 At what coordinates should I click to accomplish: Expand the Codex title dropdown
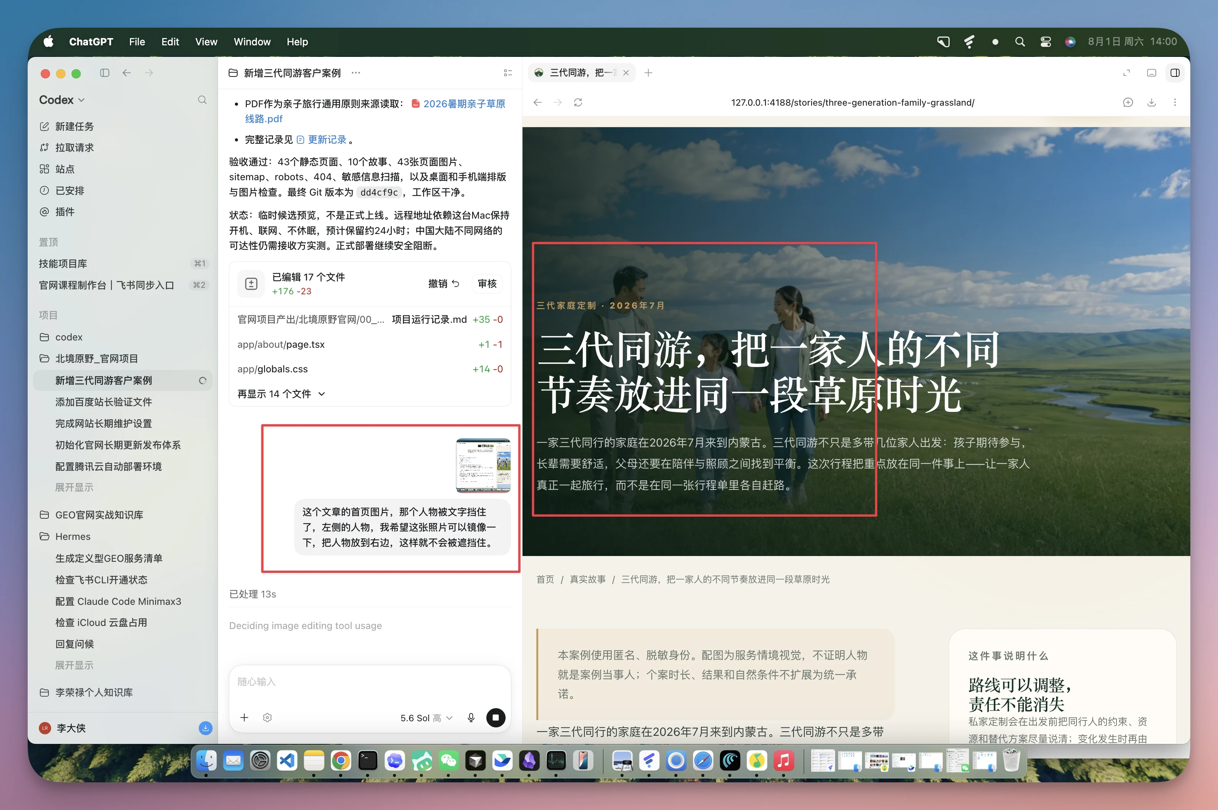click(x=62, y=100)
